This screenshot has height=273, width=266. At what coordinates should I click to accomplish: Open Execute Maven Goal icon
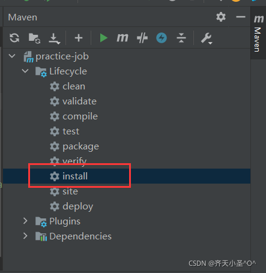click(122, 38)
